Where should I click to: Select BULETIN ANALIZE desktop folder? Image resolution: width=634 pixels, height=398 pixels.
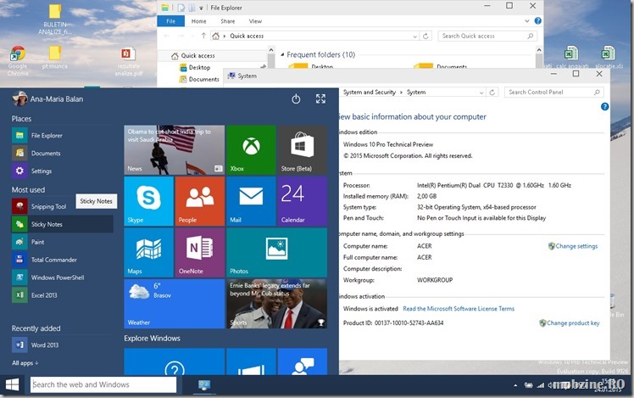tap(55, 20)
